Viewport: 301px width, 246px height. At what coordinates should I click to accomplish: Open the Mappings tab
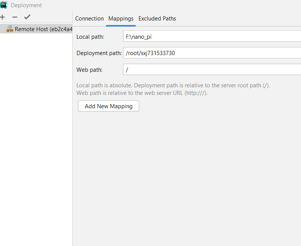coord(121,19)
